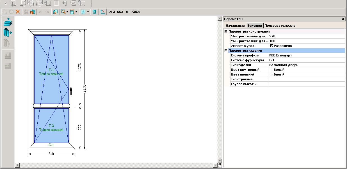Image resolution: width=347 pixels, height=169 pixels.
Task: Open the zoom tool dropdown arrow
Action: [67, 12]
